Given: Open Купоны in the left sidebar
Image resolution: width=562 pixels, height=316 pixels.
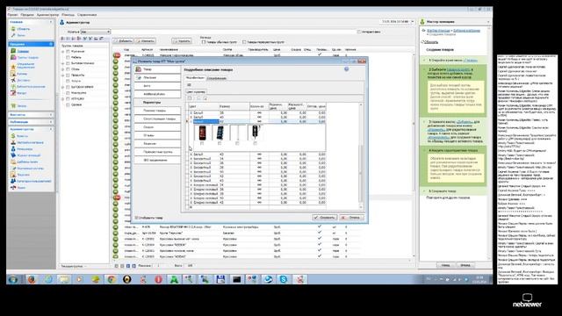Looking at the screenshot, I should coord(22,74).
